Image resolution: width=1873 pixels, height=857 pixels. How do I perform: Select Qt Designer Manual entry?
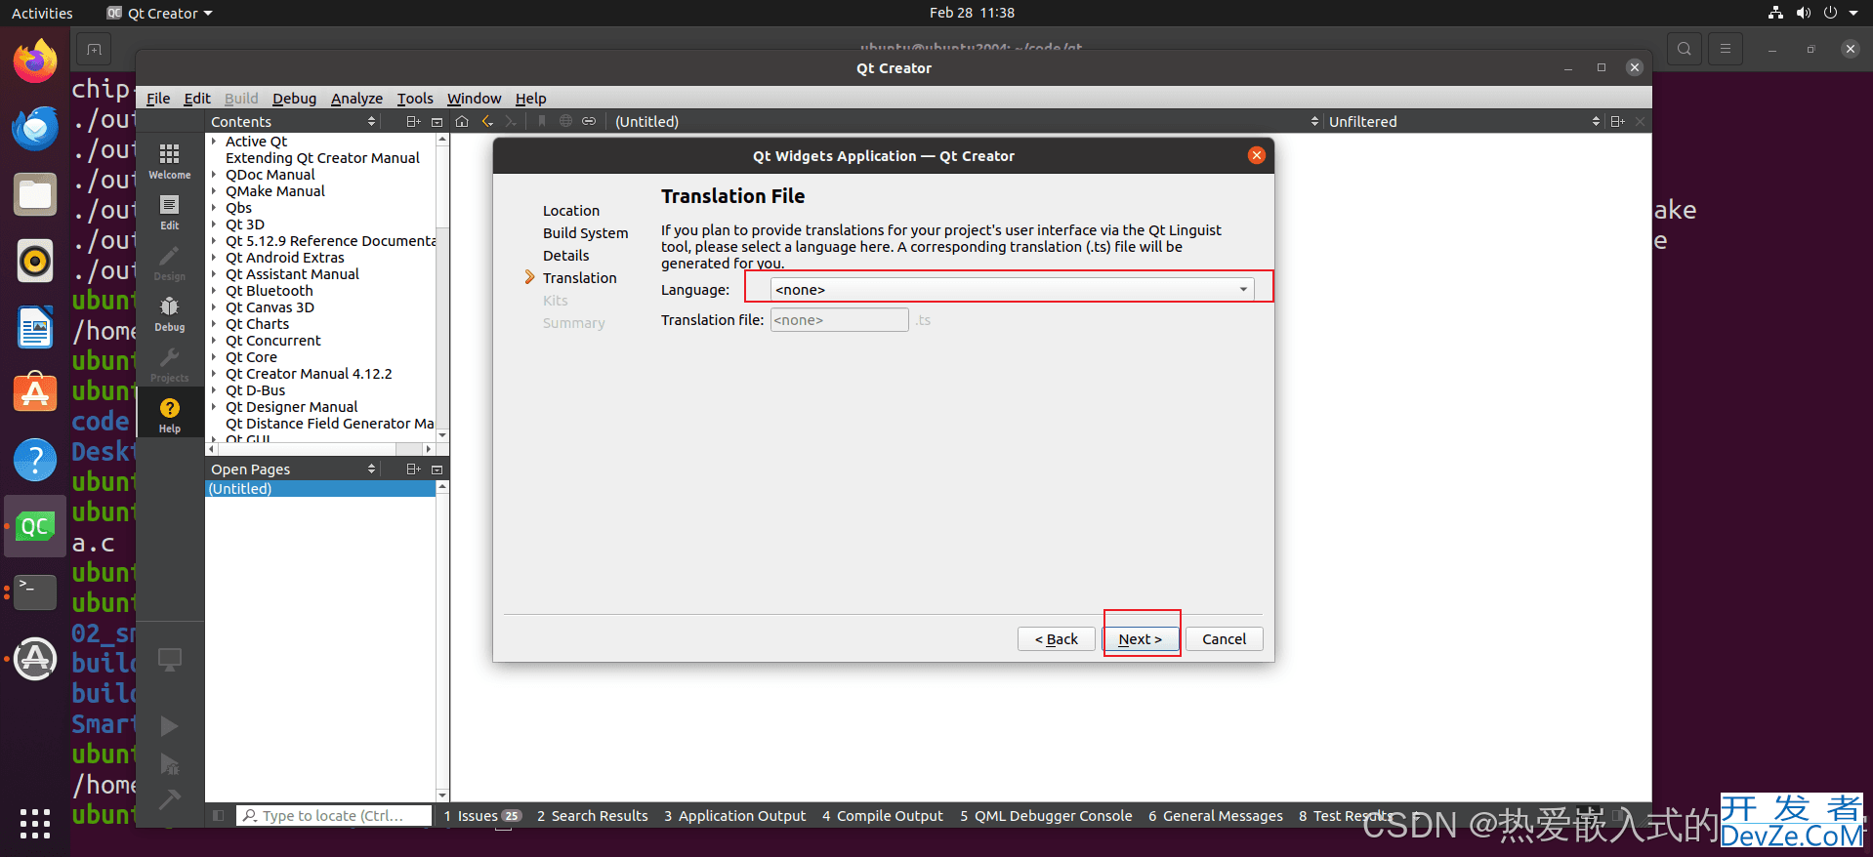291,407
